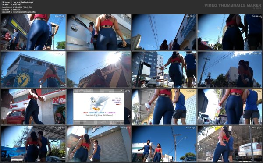Open the owl logo splash thumbnail at 00:03:05
Image resolution: width=263 pixels, height=163 pixels.
99,106
